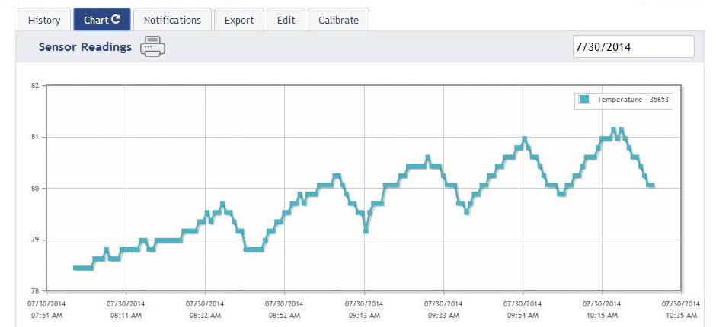
Task: Click the x-axis label 08:32 AM
Action: click(x=206, y=315)
